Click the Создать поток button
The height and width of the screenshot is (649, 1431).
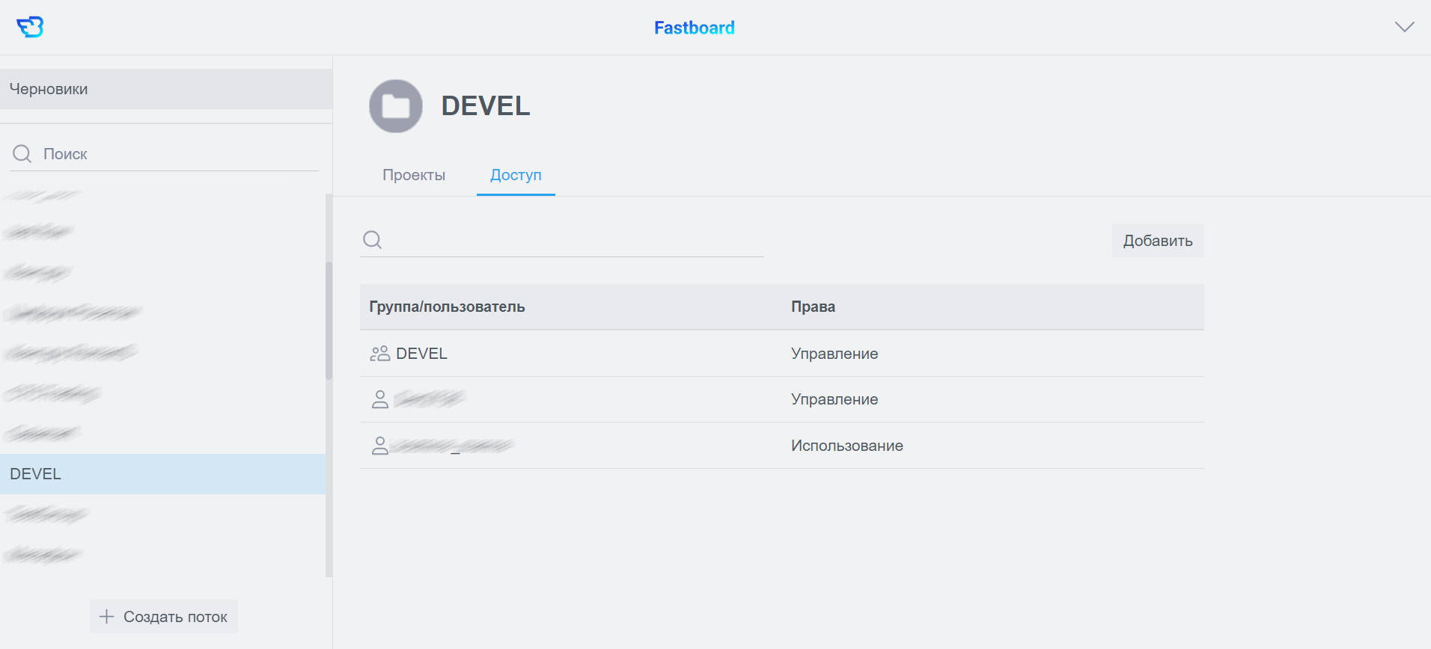click(x=164, y=617)
